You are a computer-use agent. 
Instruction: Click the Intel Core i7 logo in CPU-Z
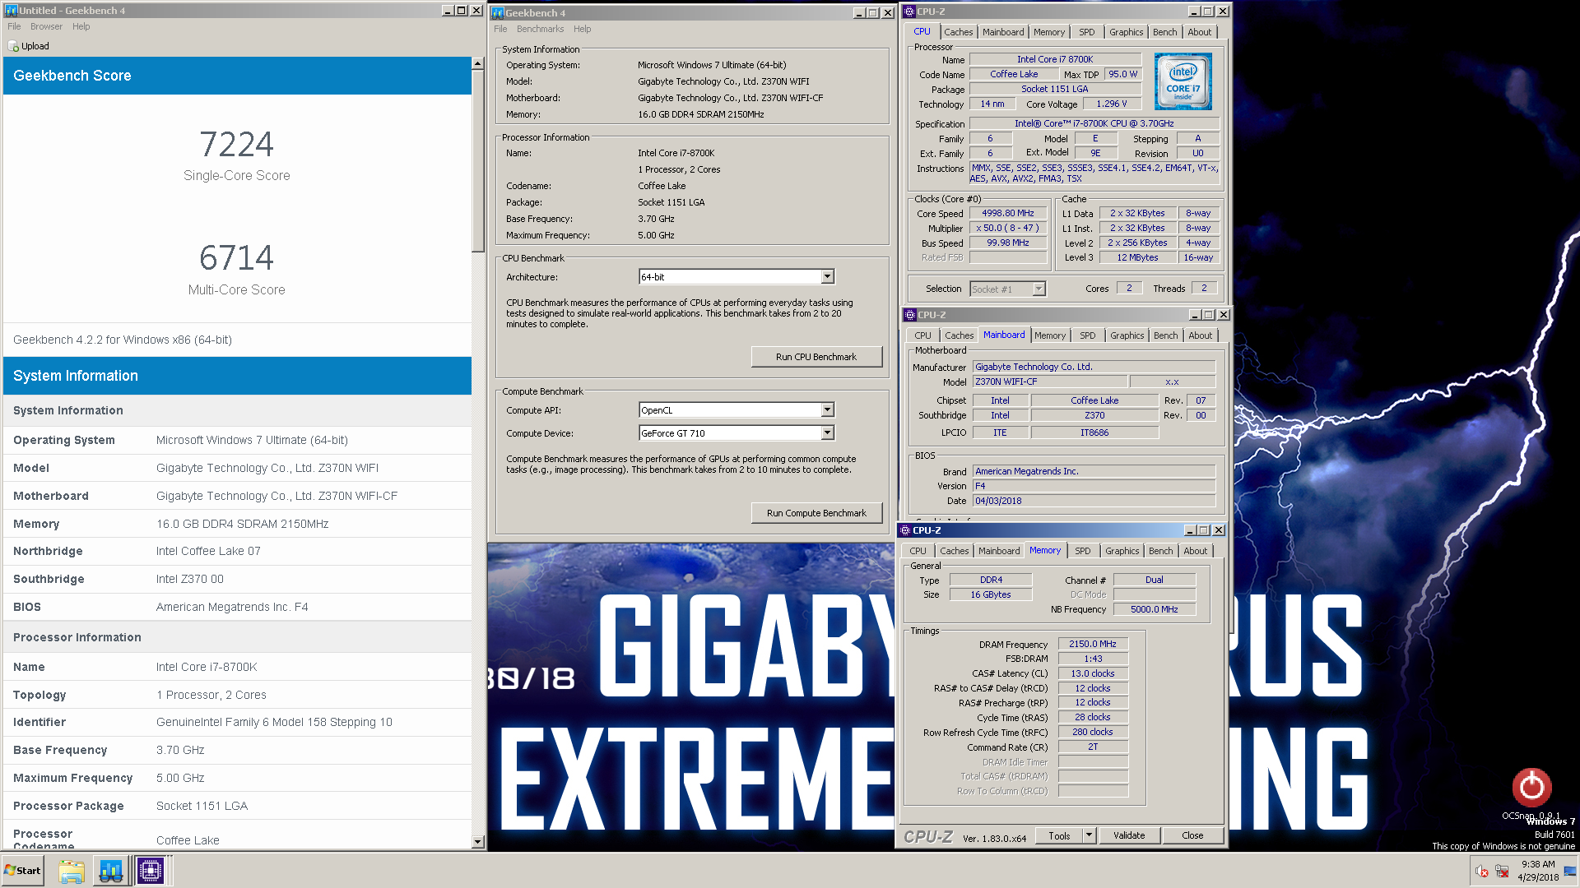[1183, 81]
